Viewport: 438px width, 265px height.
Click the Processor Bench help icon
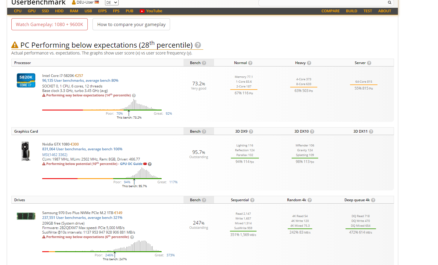(204, 63)
